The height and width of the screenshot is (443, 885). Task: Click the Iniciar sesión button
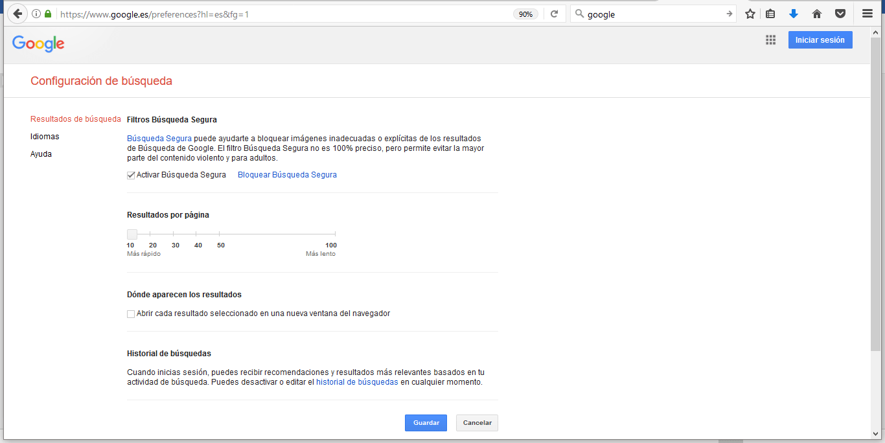tap(820, 40)
